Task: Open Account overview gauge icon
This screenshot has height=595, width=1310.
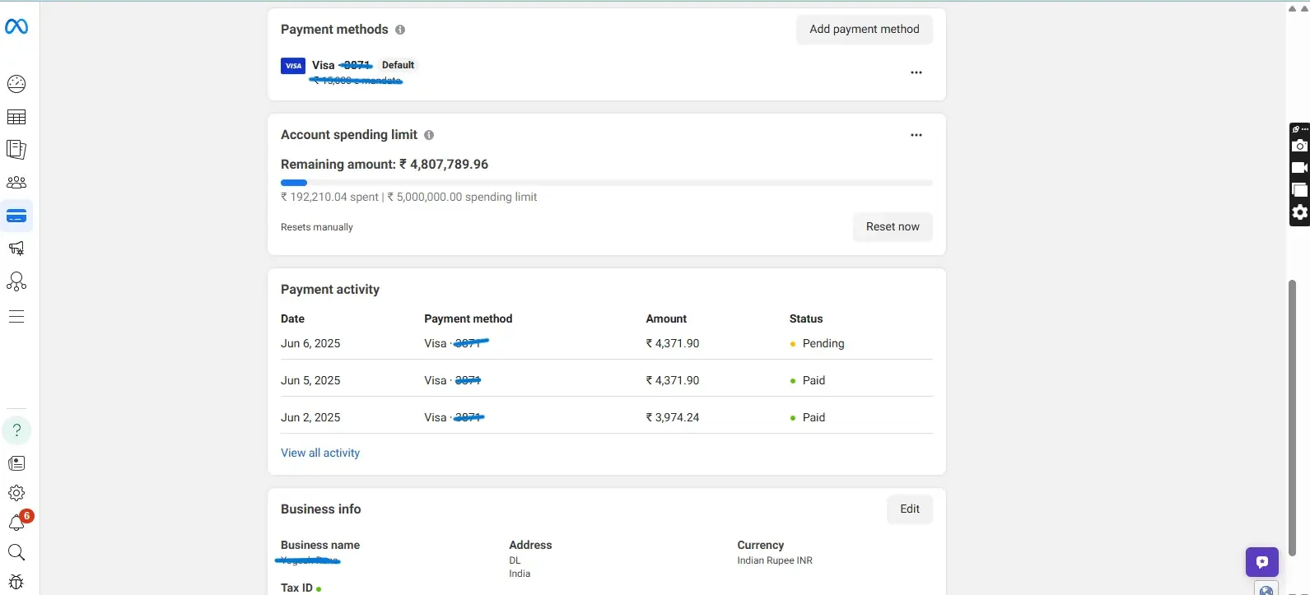Action: pos(16,84)
